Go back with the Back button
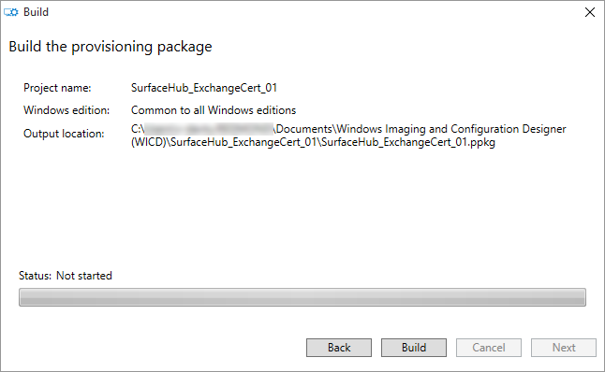605x372 pixels. 339,348
